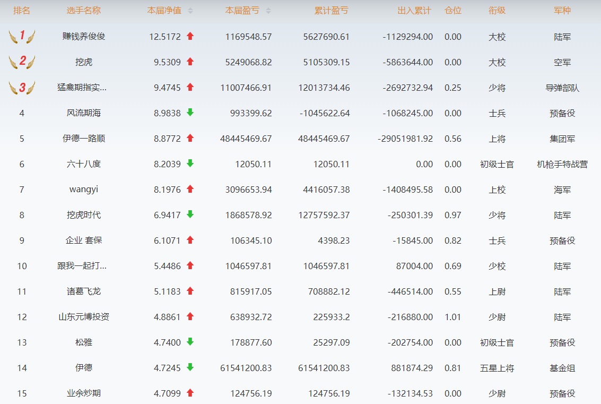The height and width of the screenshot is (404, 601).
Task: Open player 赚钱养俊俊
Action: click(84, 37)
